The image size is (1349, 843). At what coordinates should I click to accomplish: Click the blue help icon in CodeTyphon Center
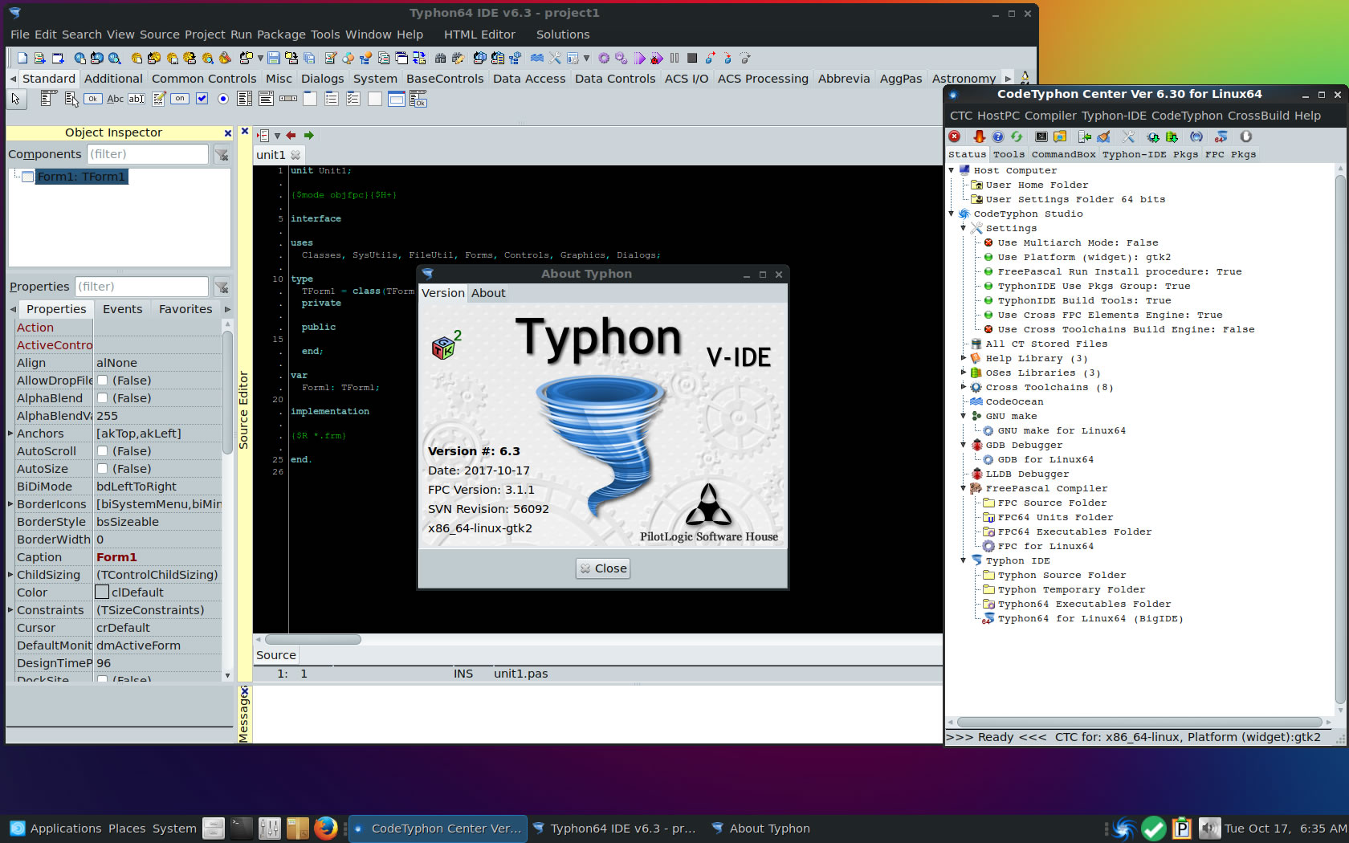[x=998, y=136]
